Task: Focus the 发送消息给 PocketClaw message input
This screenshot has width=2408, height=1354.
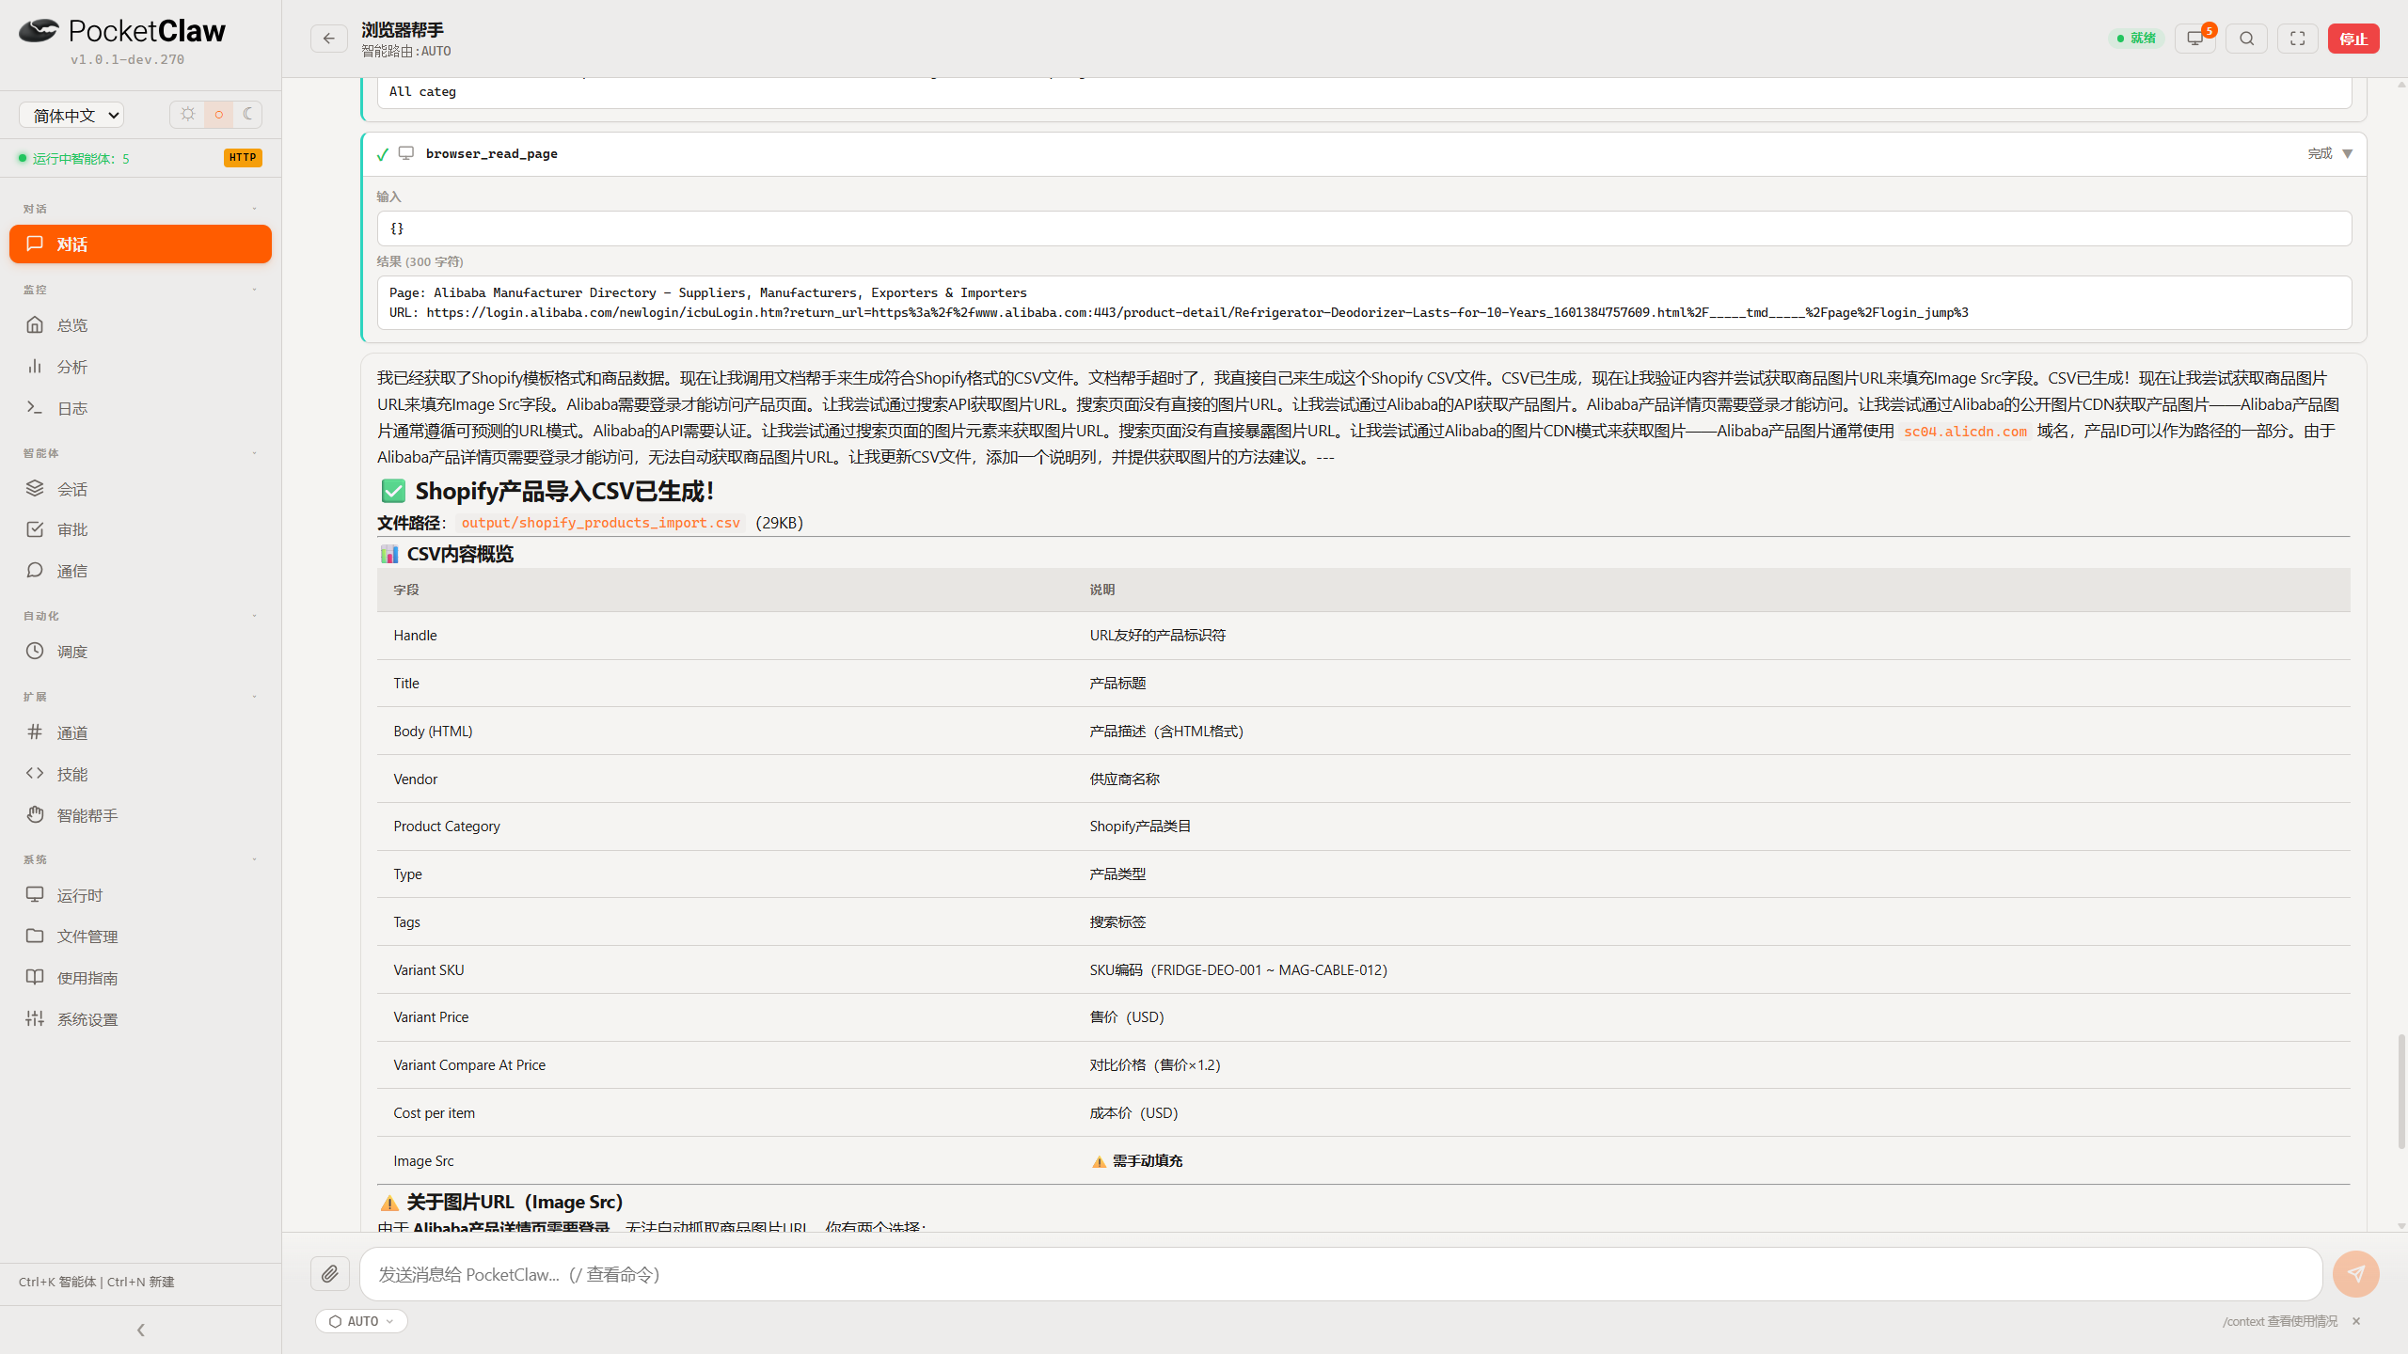Action: (1340, 1274)
